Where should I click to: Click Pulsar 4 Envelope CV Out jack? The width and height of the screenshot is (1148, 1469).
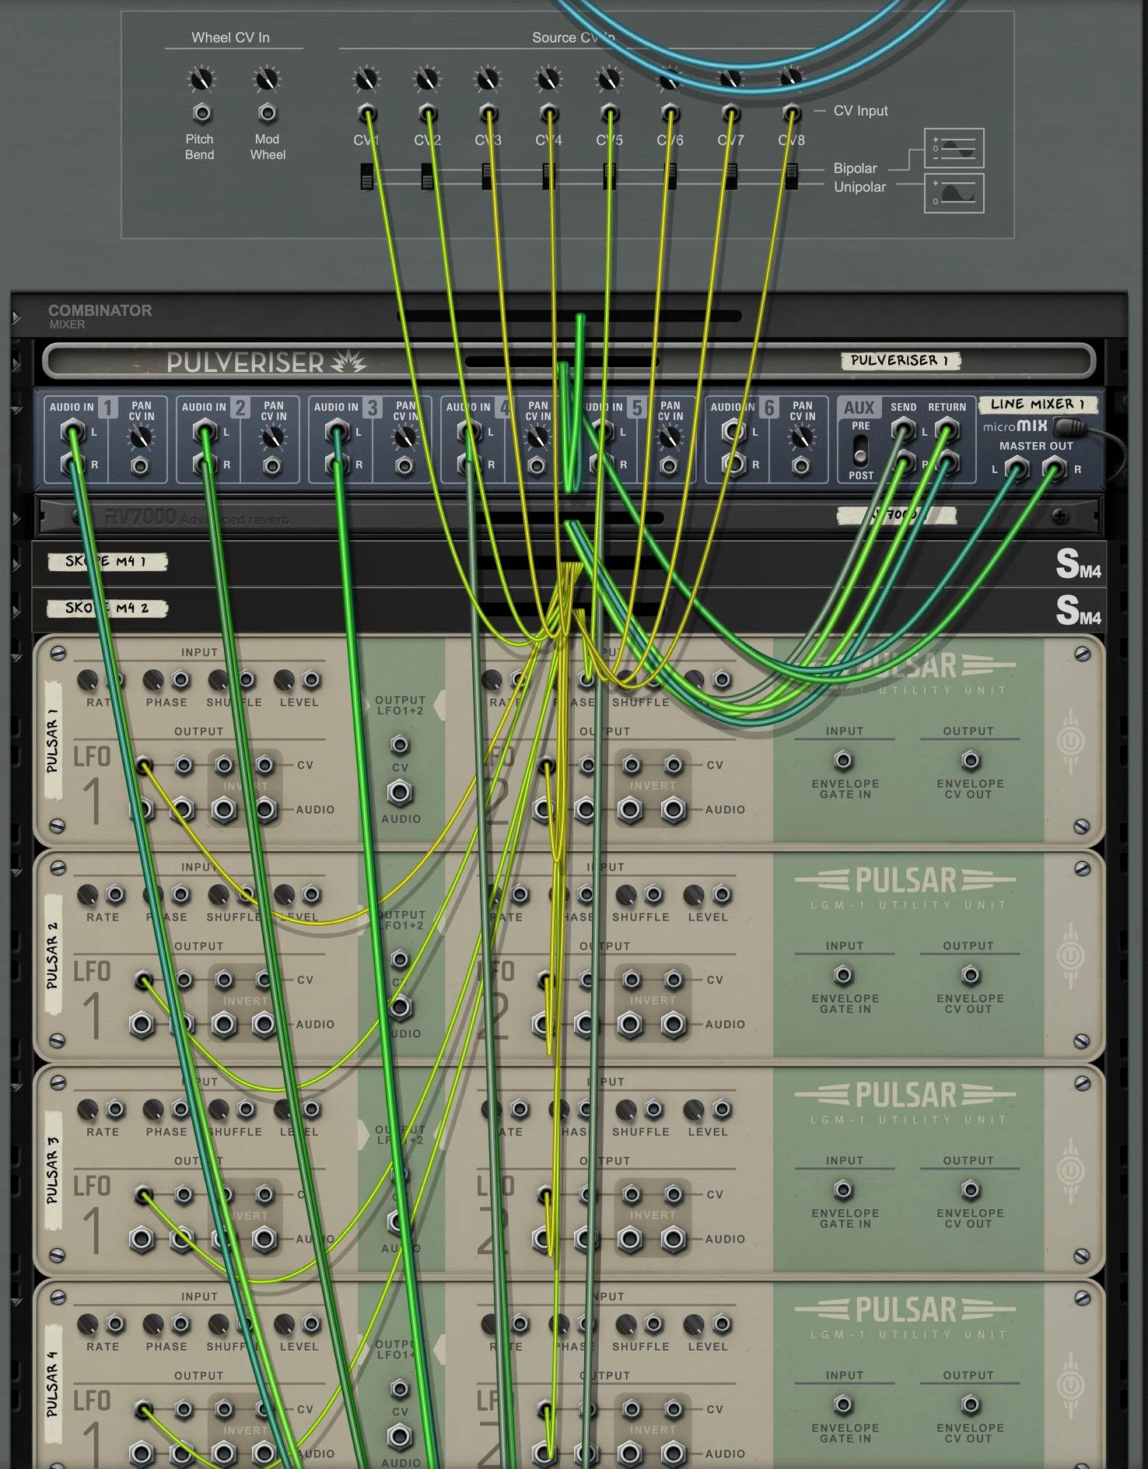point(970,1404)
